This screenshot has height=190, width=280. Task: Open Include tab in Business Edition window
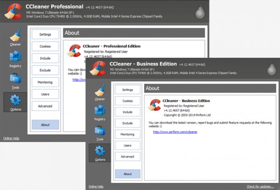click(128, 112)
